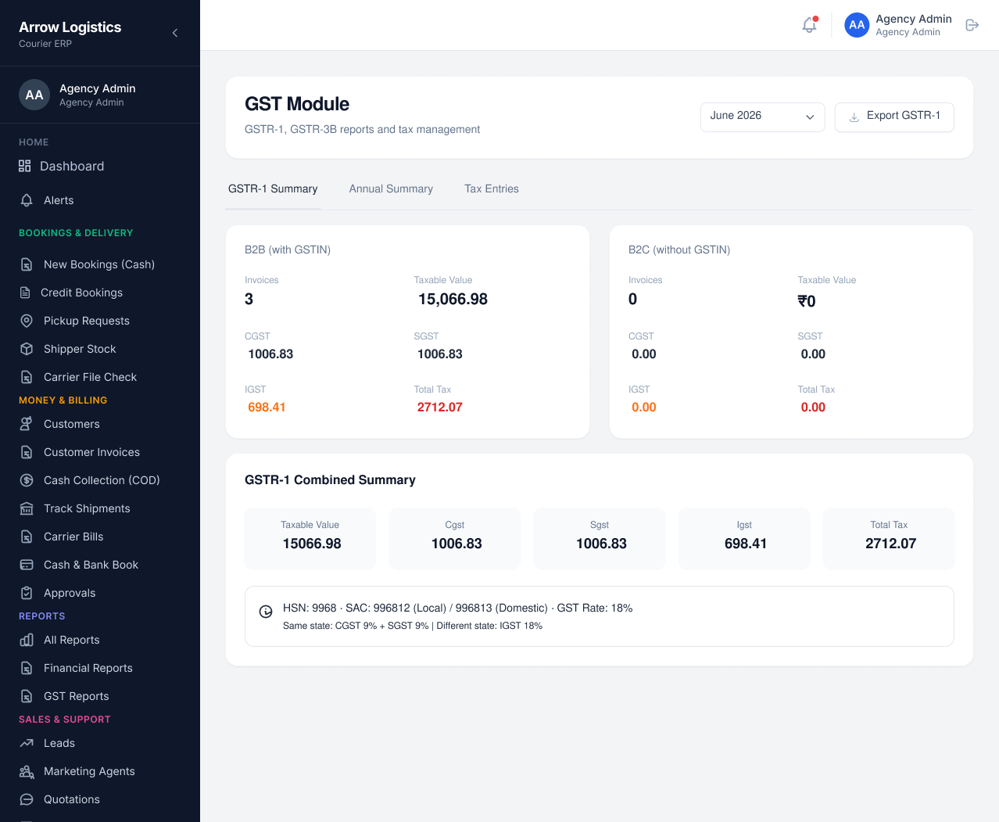
Task: Switch to the Tax Entries tab
Action: click(492, 189)
